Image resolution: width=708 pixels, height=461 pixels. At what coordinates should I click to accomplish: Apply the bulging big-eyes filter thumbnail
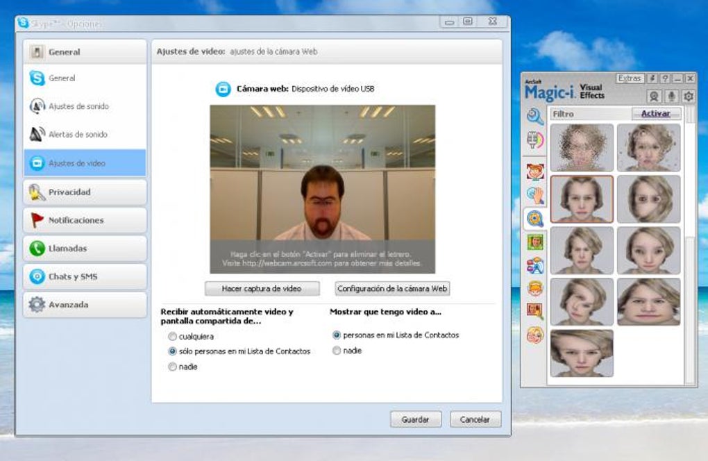(648, 251)
